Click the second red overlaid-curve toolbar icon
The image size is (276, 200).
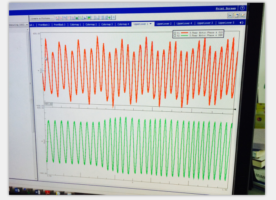tap(61, 18)
